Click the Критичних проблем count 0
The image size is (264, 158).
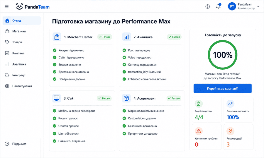click(x=197, y=145)
